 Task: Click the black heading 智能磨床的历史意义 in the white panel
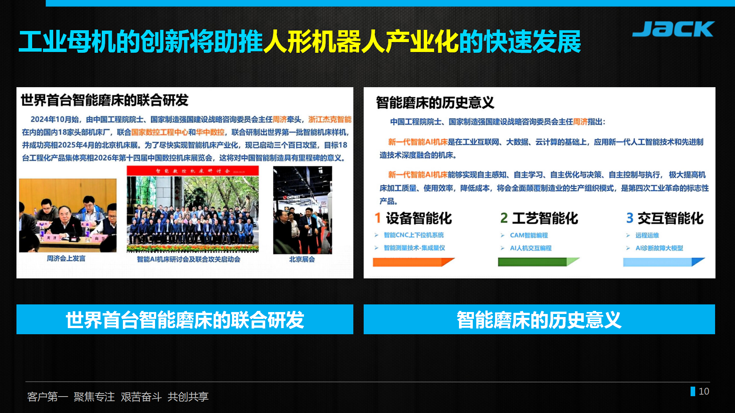(435, 102)
